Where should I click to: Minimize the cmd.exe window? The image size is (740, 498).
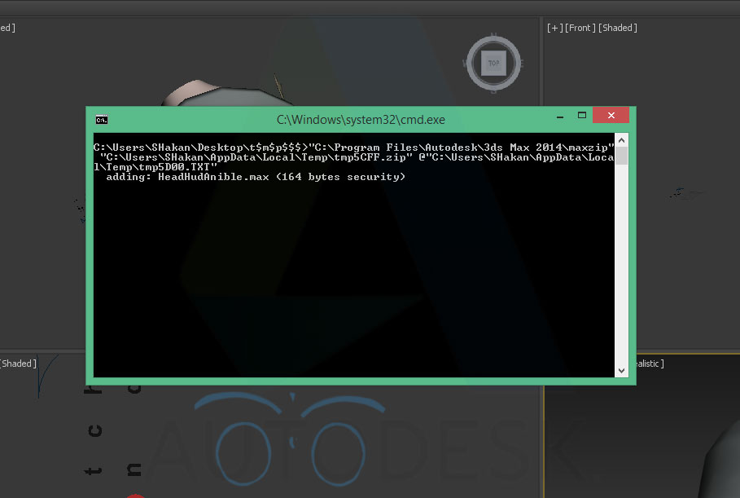560,116
